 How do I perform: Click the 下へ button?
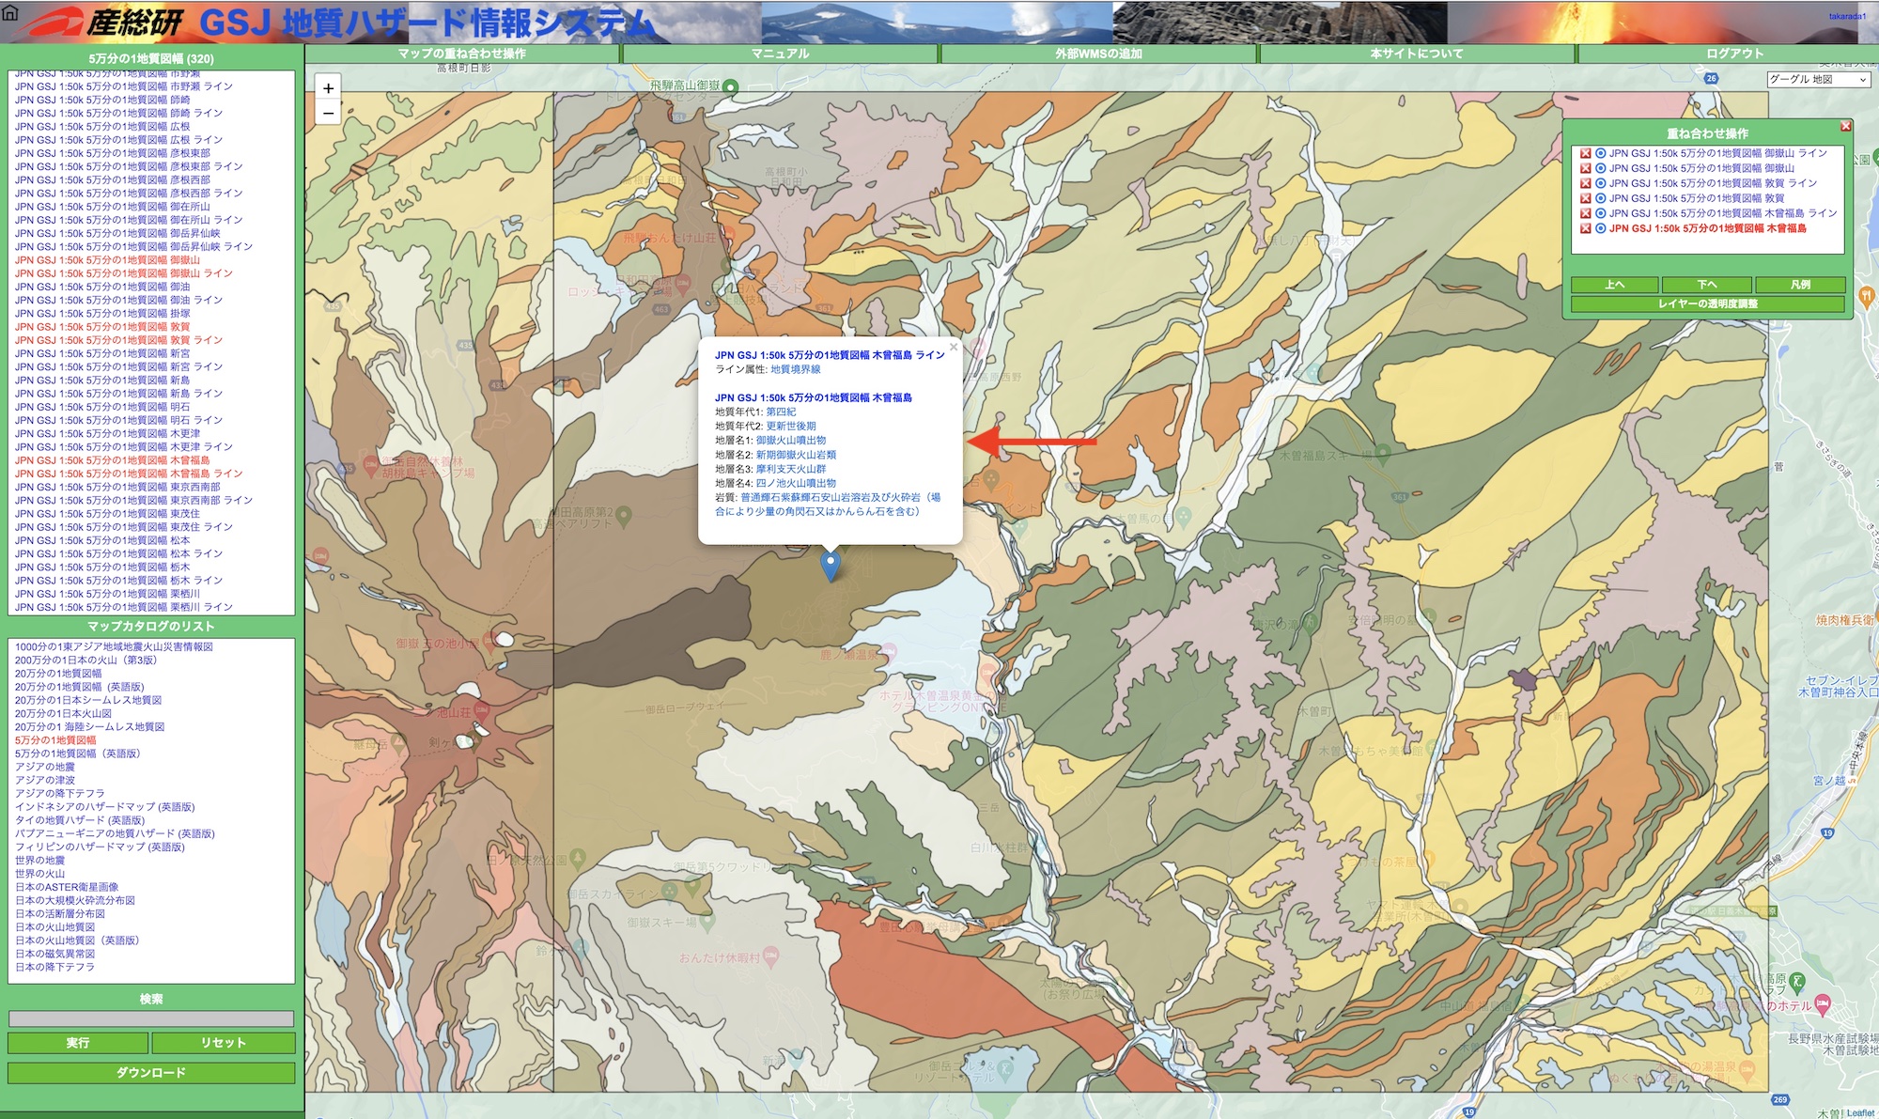tap(1707, 285)
